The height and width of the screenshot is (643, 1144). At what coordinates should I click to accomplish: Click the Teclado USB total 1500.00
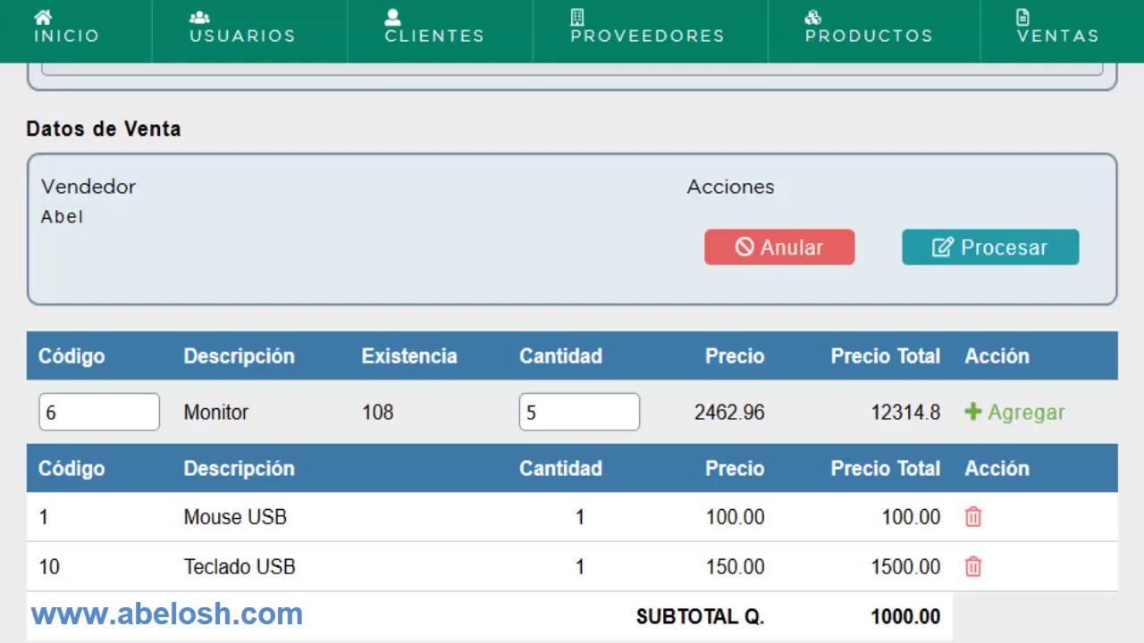[905, 567]
